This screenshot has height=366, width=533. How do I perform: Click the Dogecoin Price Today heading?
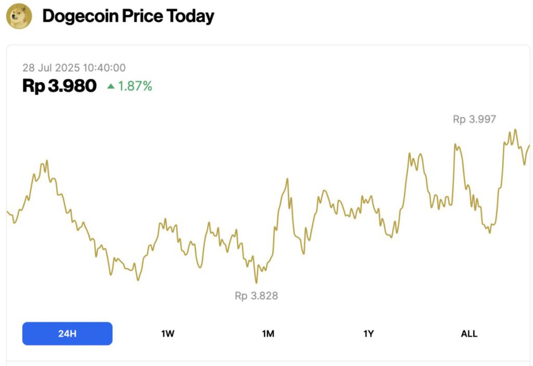[129, 16]
